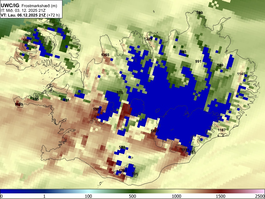Screen dimensions: 265x199
Task: Select the 1145 label near east coast
Action: tap(241, 74)
